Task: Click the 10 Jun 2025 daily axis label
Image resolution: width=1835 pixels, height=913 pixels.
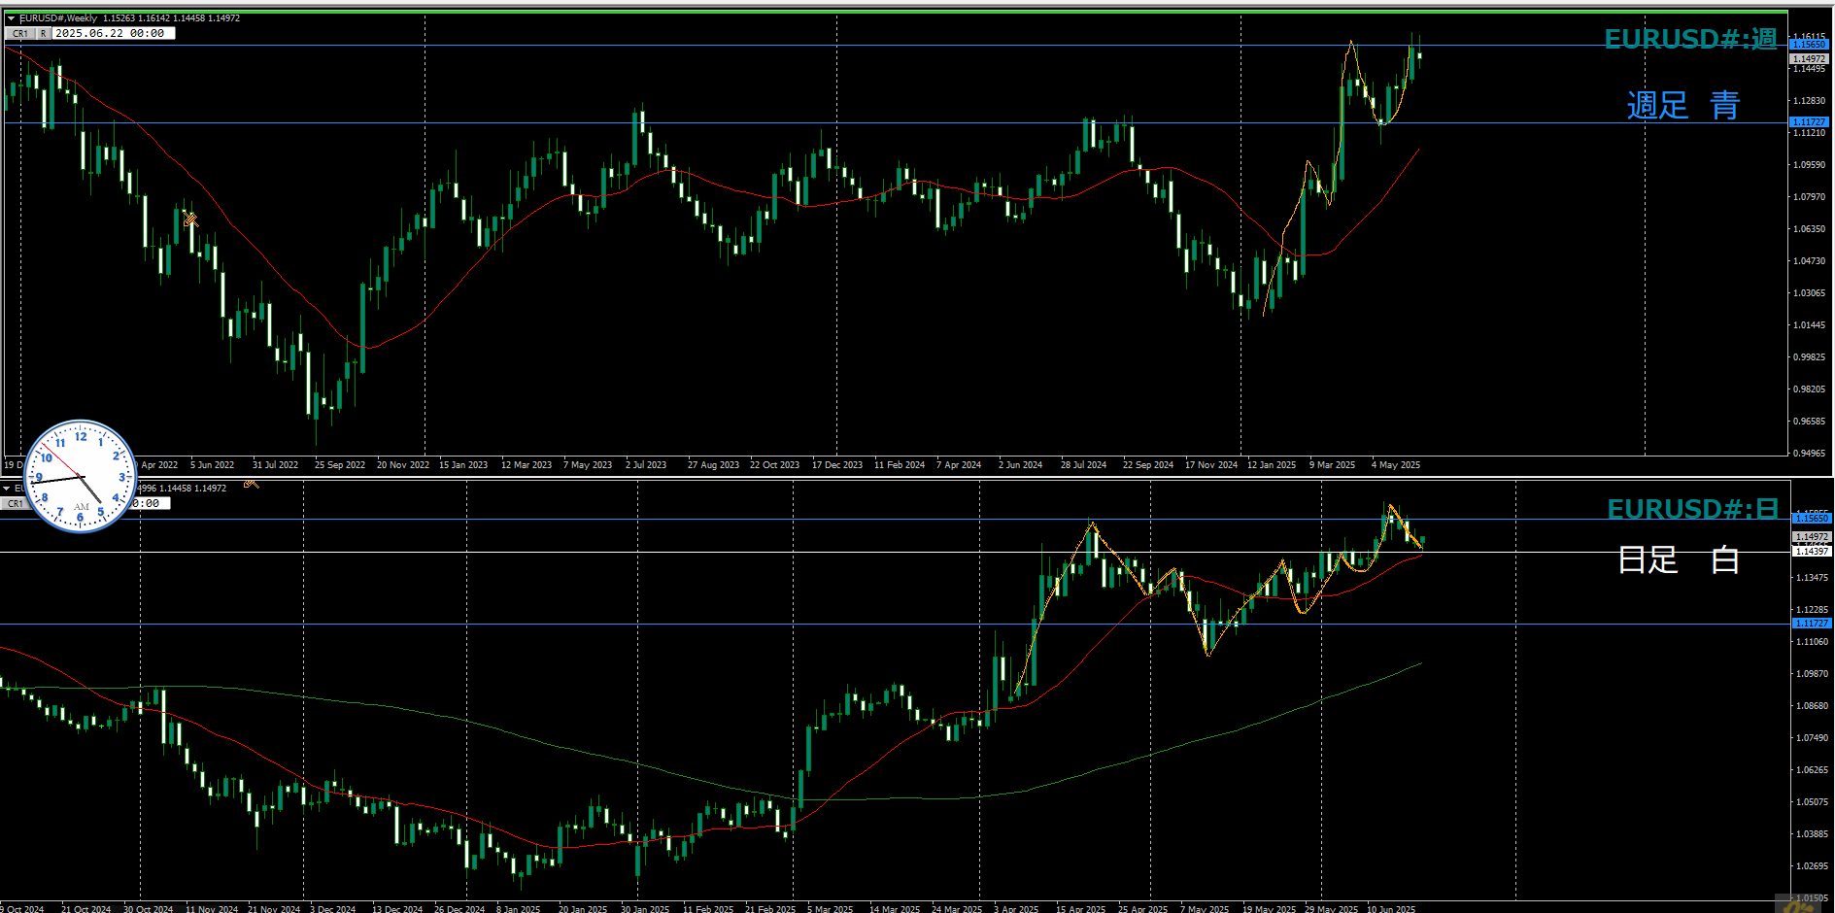Action: pyautogui.click(x=1391, y=909)
